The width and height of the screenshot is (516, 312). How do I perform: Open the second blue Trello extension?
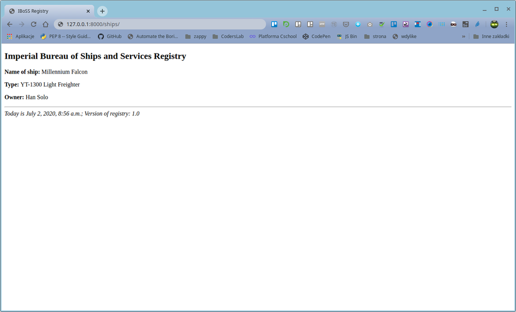pyautogui.click(x=394, y=24)
